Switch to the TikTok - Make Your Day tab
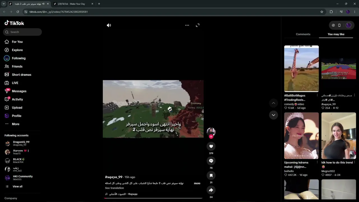This screenshot has width=359, height=202. pos(73,4)
